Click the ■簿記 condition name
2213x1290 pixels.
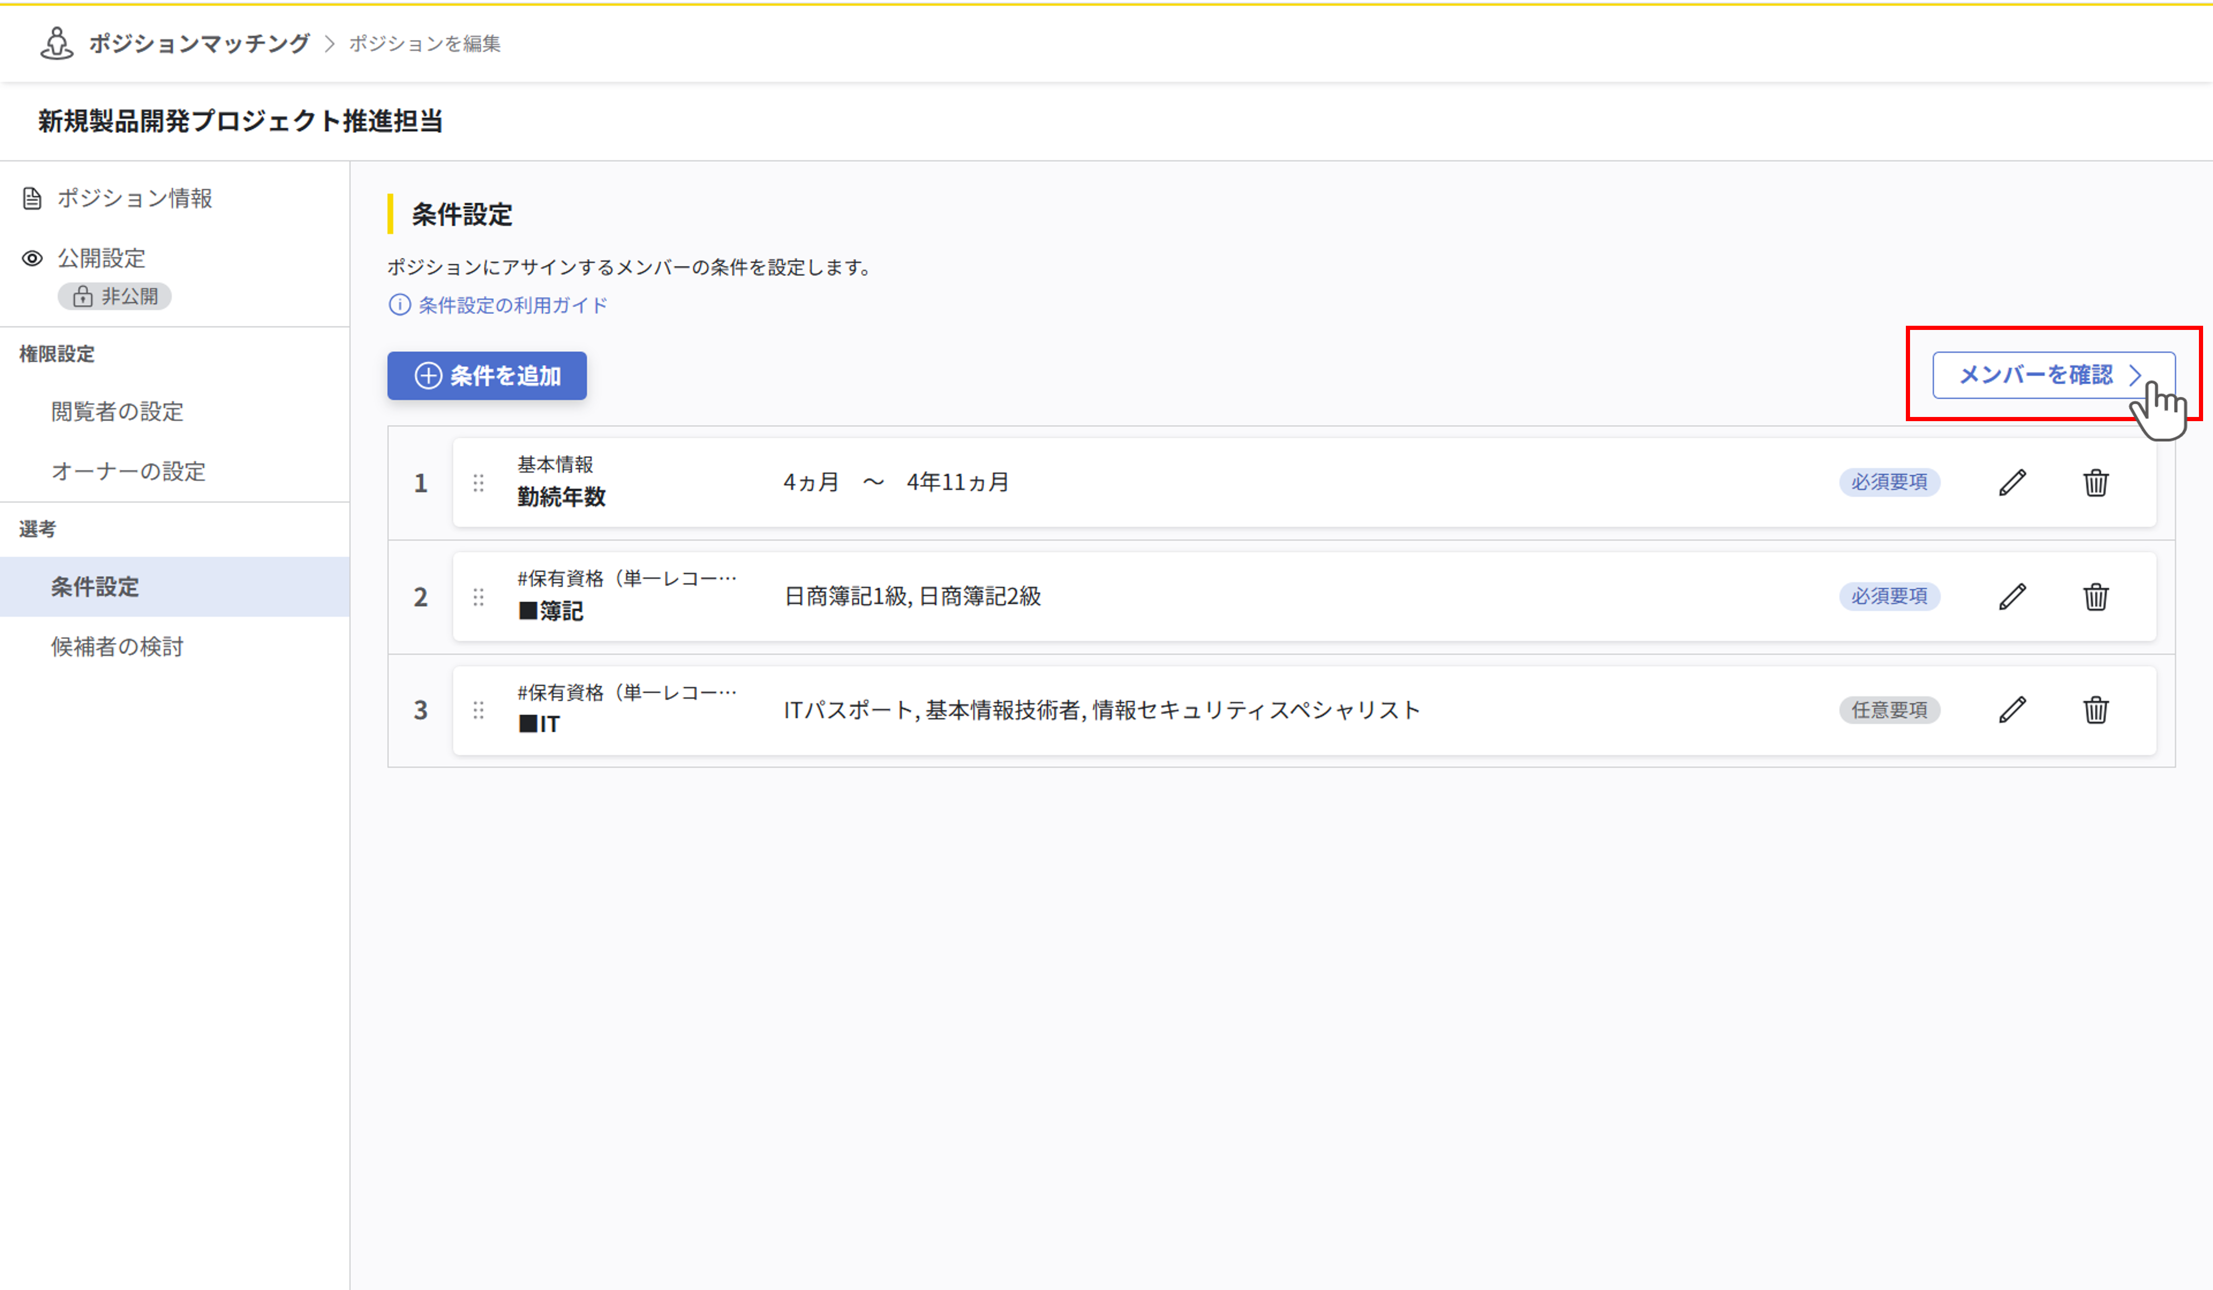pyautogui.click(x=551, y=611)
